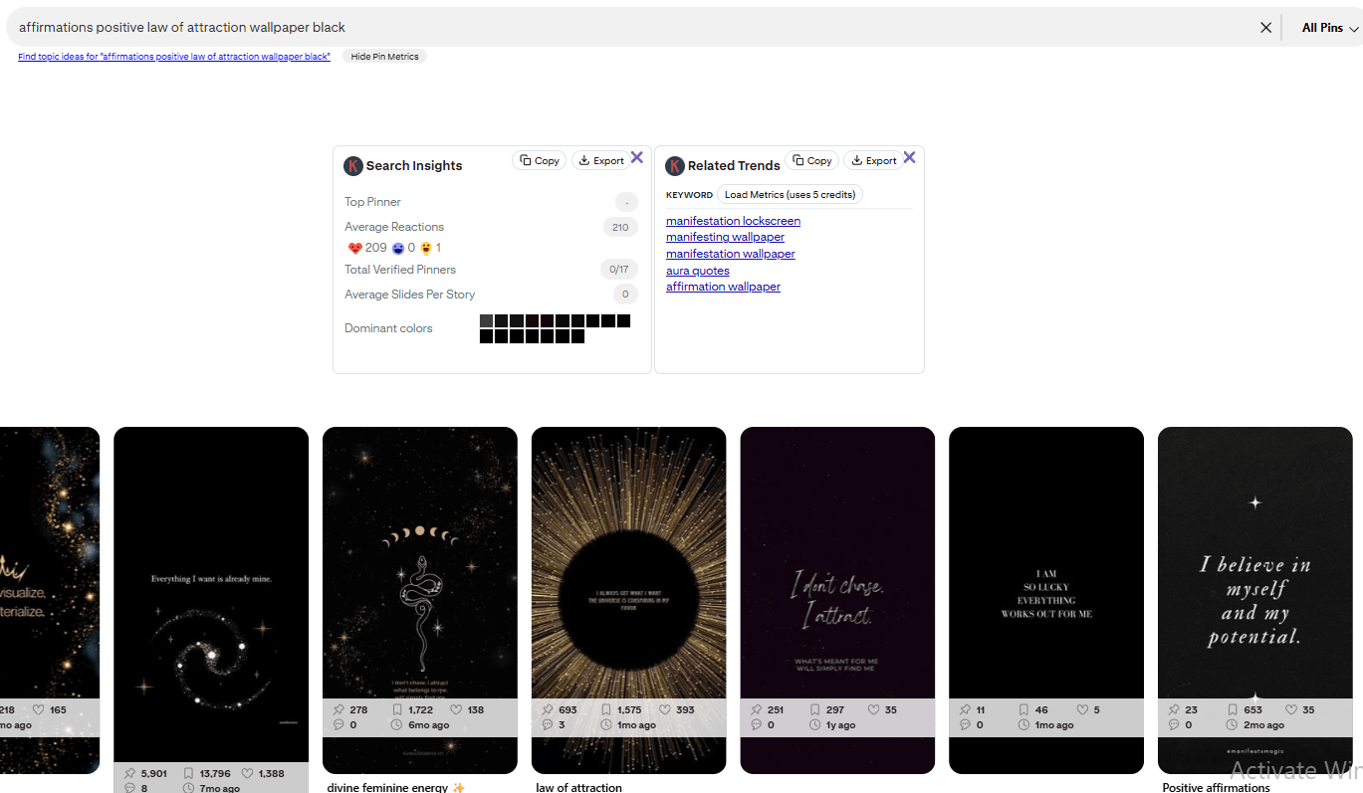Click the heart icon beside 1,388
The width and height of the screenshot is (1363, 793).
(248, 773)
